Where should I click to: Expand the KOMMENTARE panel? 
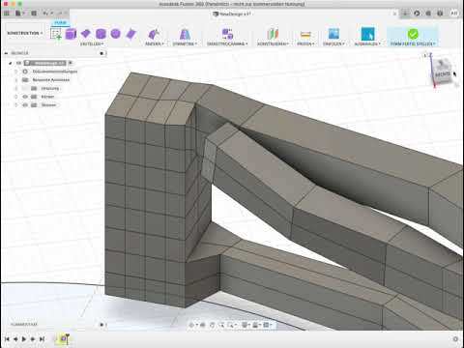point(102,324)
